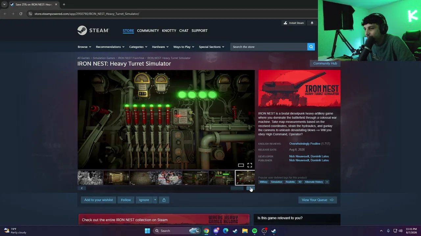Select the Military tag
This screenshot has width=421, height=236.
263,182
